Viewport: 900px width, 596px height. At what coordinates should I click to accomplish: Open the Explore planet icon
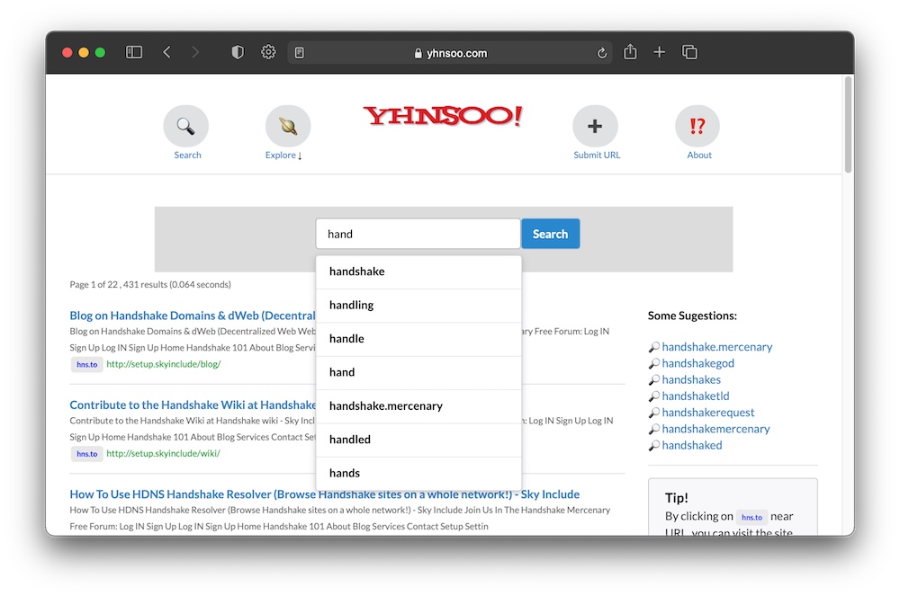(x=288, y=127)
